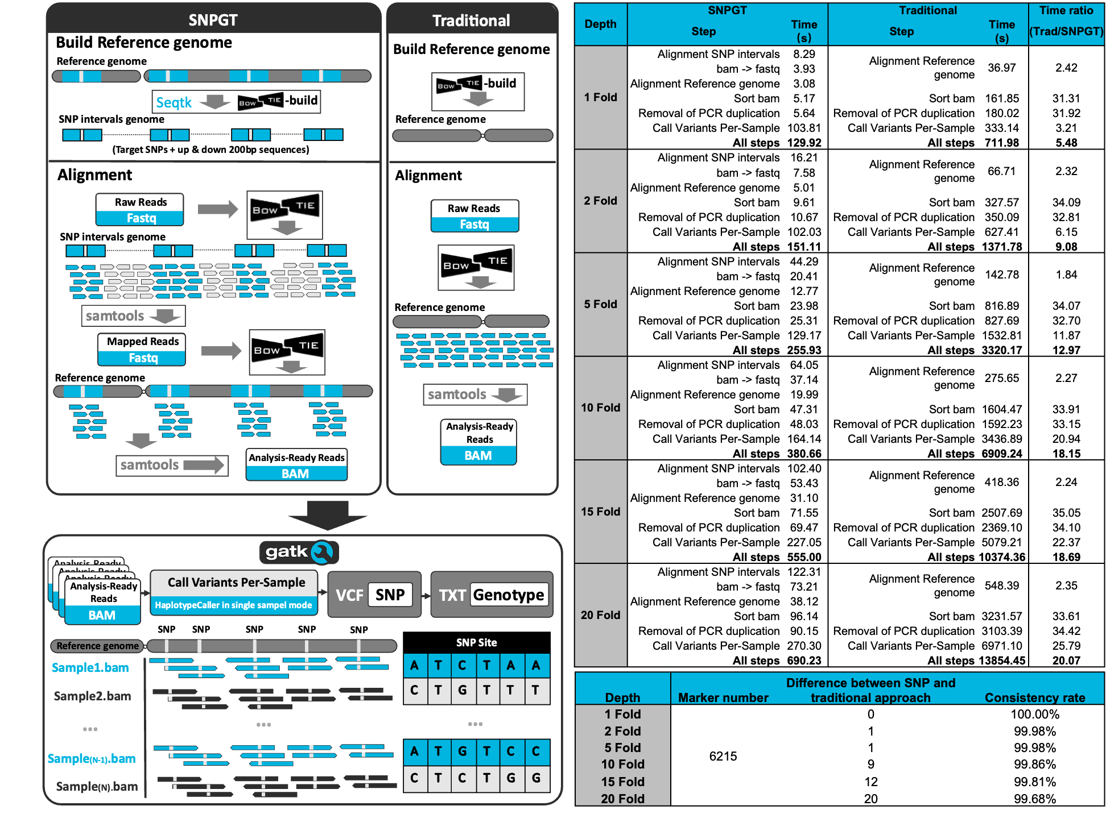Image resolution: width=1106 pixels, height=814 pixels.
Task: Click the Seqtk logo label
Action: coord(174,102)
